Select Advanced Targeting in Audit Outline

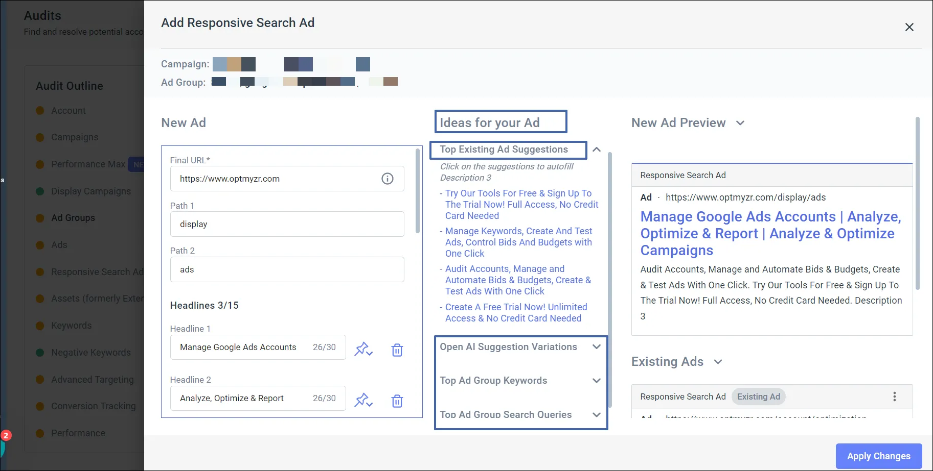coord(92,380)
